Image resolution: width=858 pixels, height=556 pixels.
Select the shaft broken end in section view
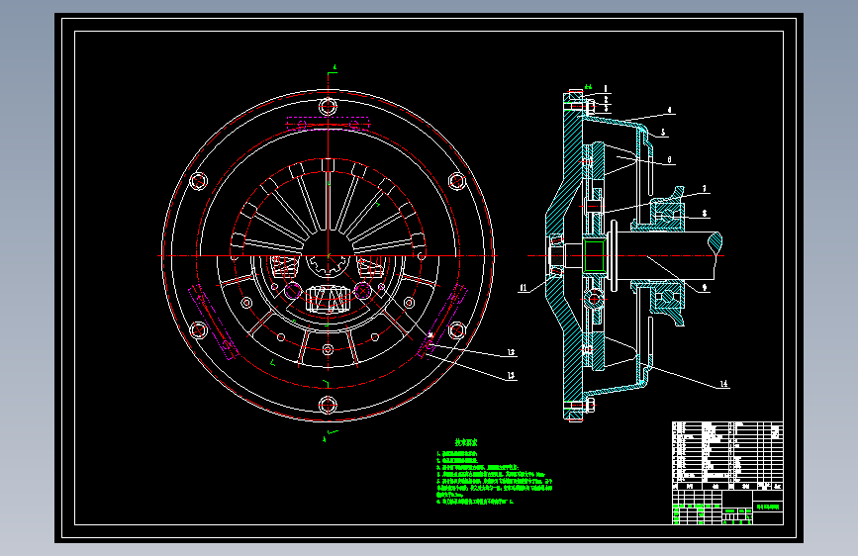click(715, 243)
